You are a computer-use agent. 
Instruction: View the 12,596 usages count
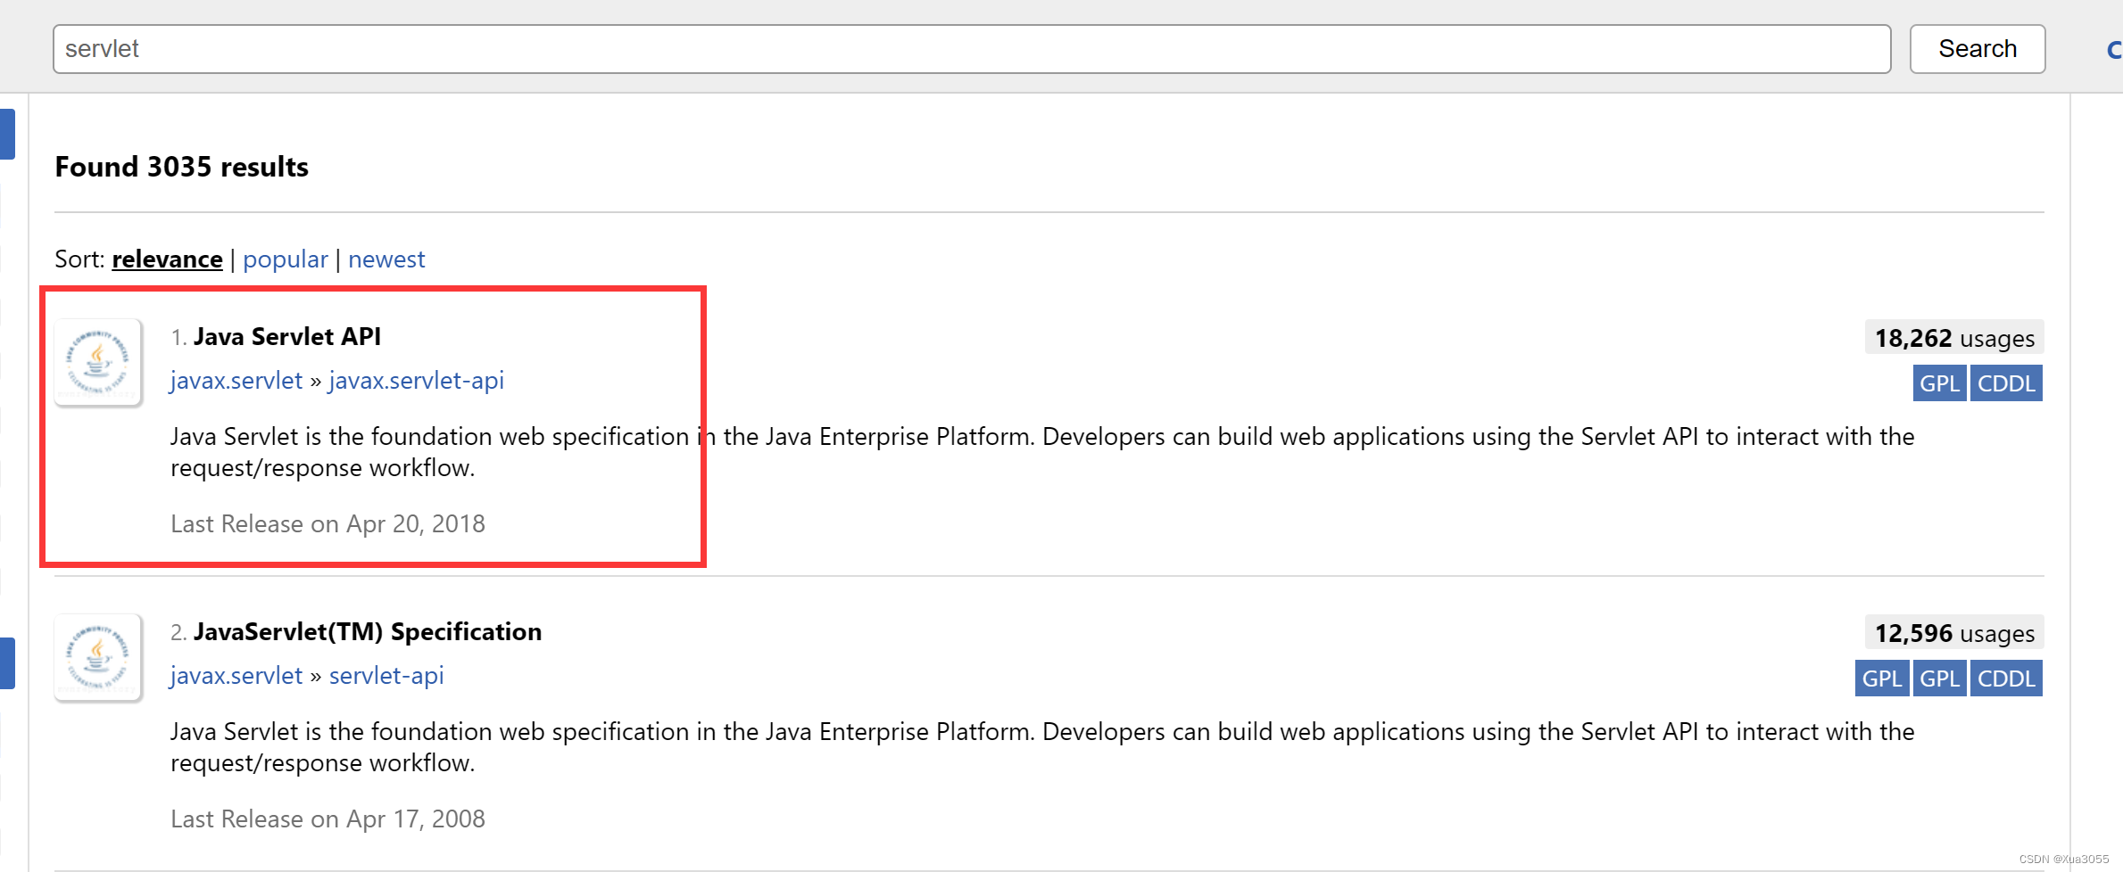coord(1953,634)
